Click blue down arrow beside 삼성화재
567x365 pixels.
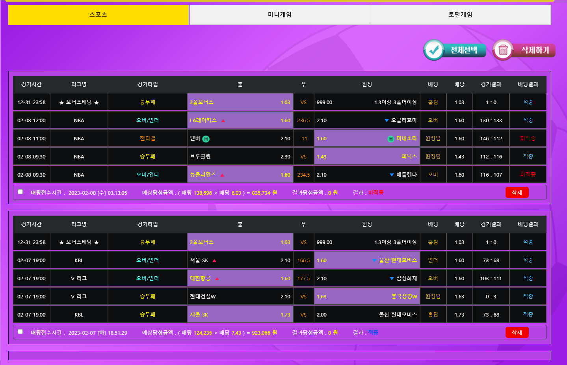click(392, 279)
